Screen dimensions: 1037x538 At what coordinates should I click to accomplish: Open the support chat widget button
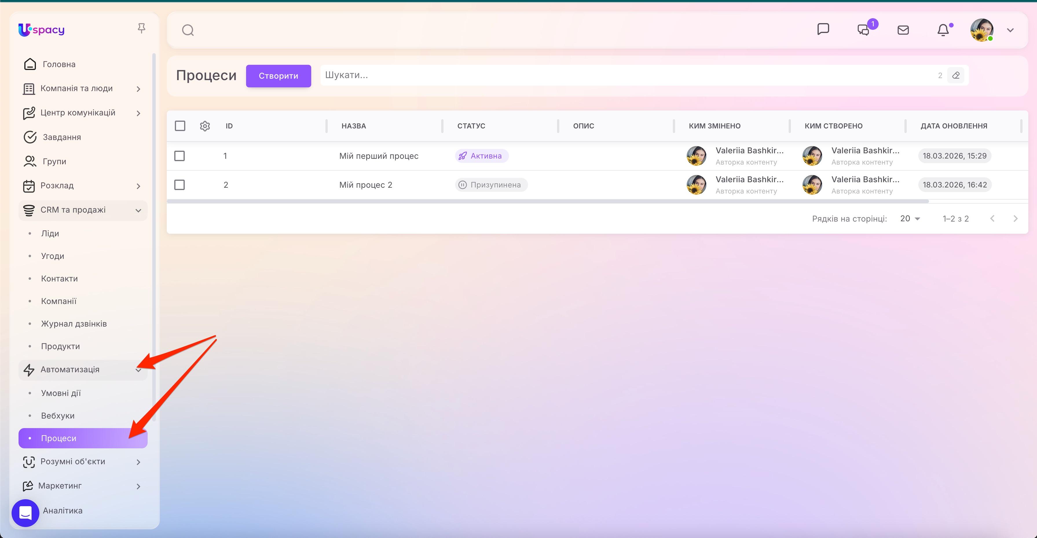click(25, 513)
